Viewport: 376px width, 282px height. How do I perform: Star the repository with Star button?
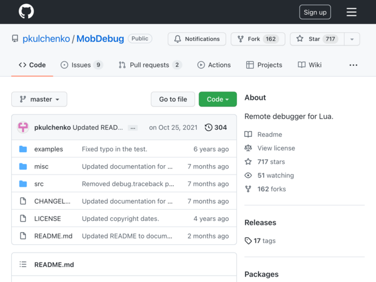pyautogui.click(x=317, y=39)
